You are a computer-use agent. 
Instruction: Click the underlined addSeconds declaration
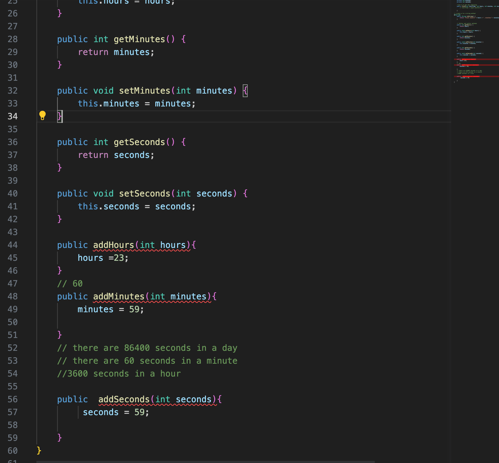pyautogui.click(x=124, y=399)
